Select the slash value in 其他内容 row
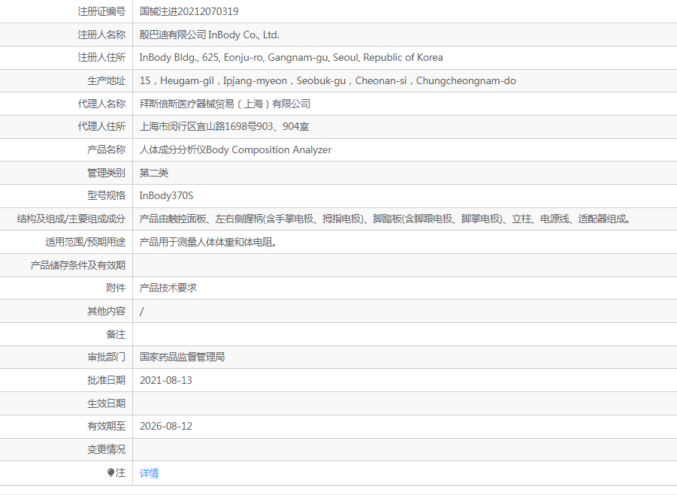This screenshot has width=677, height=495. (141, 311)
